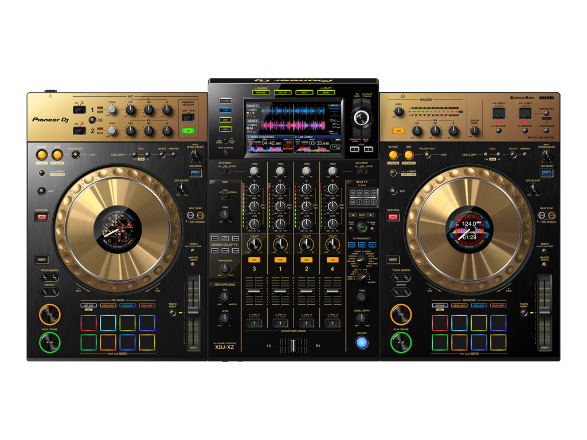Hit the left deck round CUE button
This screenshot has height=440, width=587.
pos(49,315)
